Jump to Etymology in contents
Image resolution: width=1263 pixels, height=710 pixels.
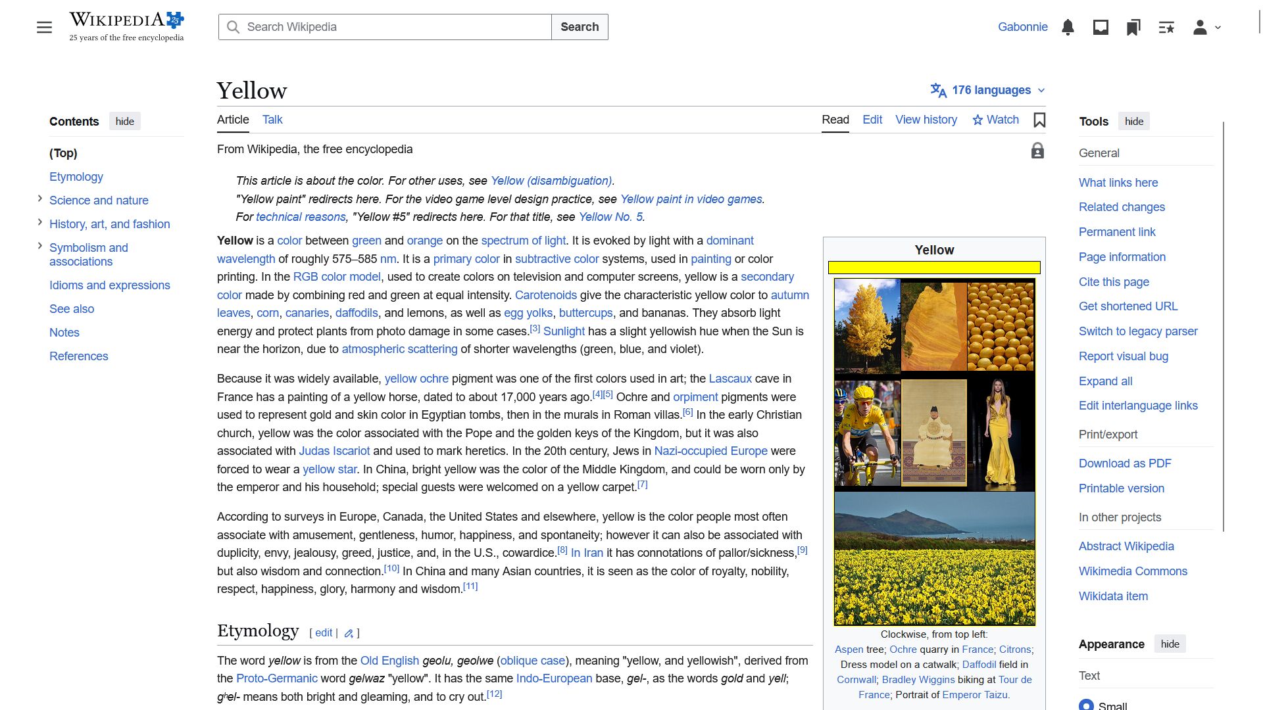pyautogui.click(x=76, y=177)
